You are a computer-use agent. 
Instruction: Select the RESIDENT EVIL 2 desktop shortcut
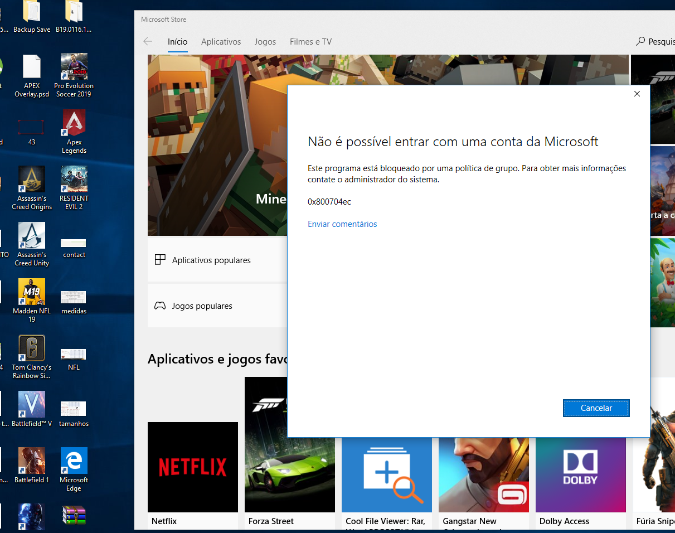pos(74,188)
